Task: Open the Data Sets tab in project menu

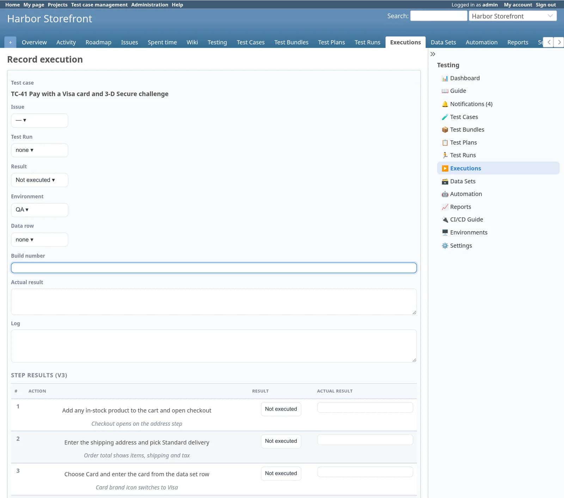Action: coord(443,42)
